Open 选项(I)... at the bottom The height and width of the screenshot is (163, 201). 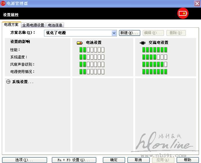point(25,160)
